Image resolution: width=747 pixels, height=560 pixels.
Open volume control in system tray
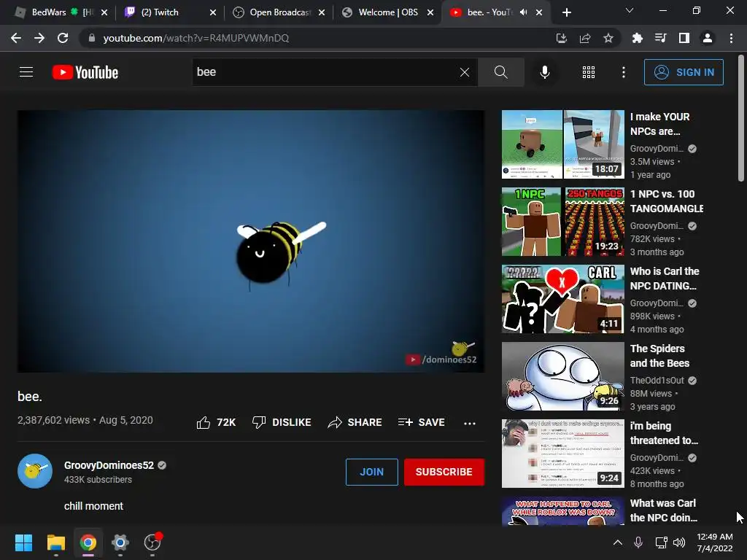679,542
